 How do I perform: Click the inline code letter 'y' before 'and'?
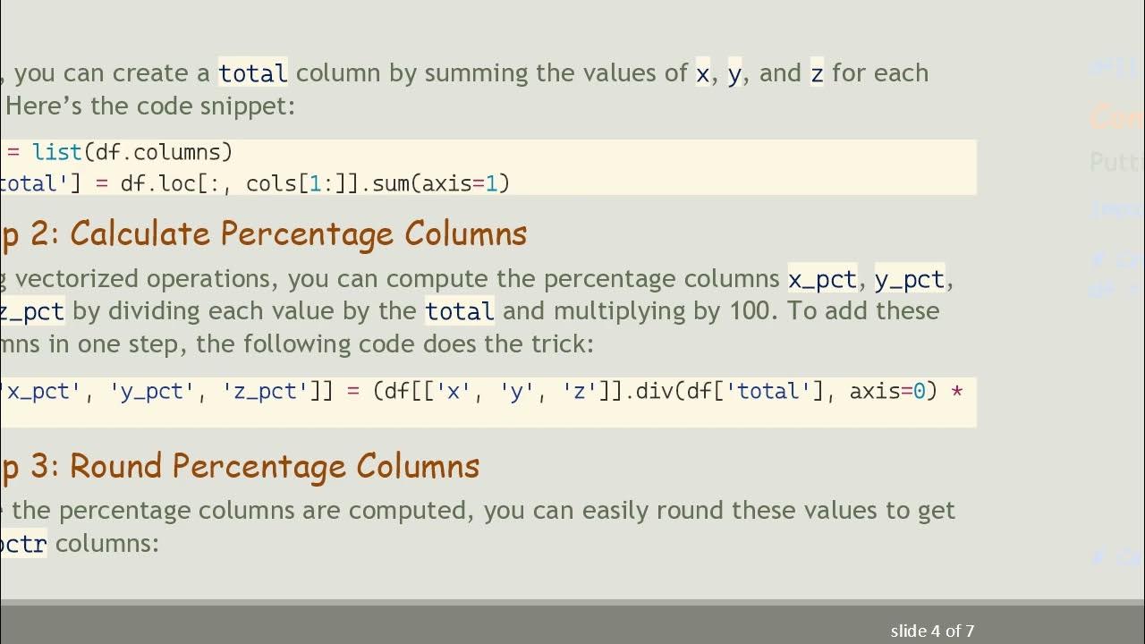point(734,73)
